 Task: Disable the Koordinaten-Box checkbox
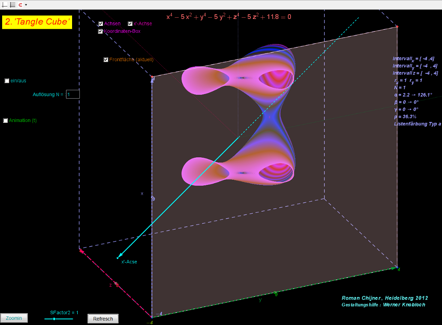[101, 31]
